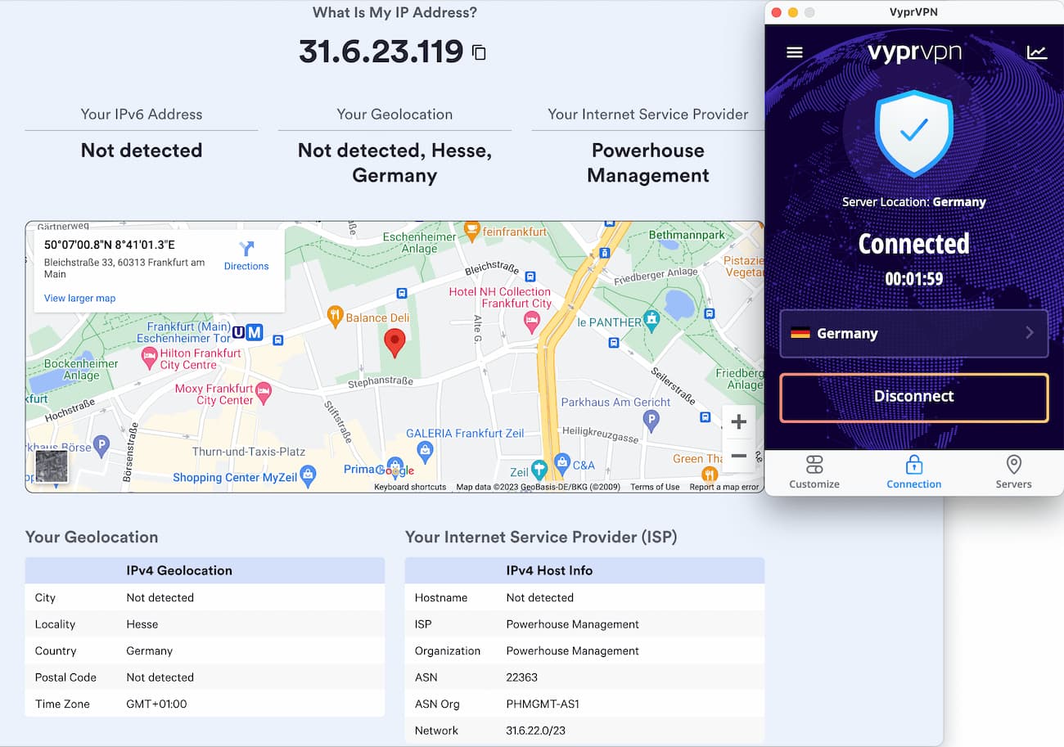
Task: Zoom in using the map plus icon
Action: coord(738,421)
